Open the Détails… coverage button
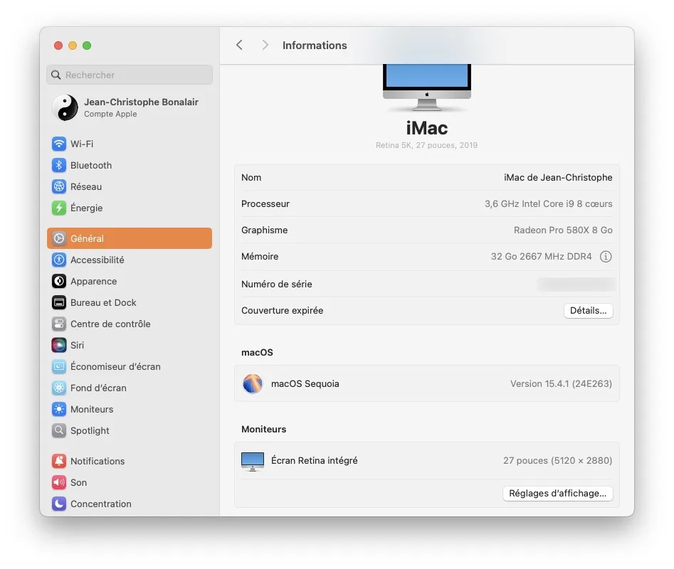The width and height of the screenshot is (674, 569). tap(588, 311)
